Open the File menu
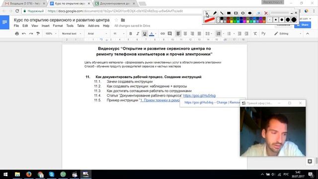The height and width of the screenshot is (179, 318). tap(16, 26)
